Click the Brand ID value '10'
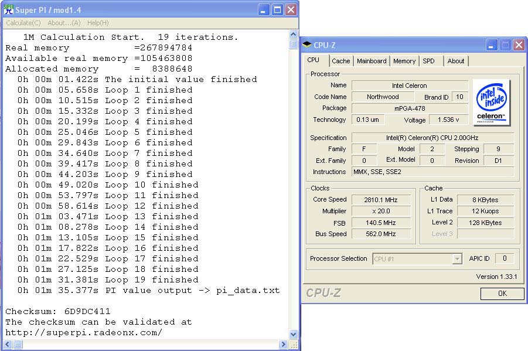Viewport: 528px width, 351px height. [x=459, y=97]
